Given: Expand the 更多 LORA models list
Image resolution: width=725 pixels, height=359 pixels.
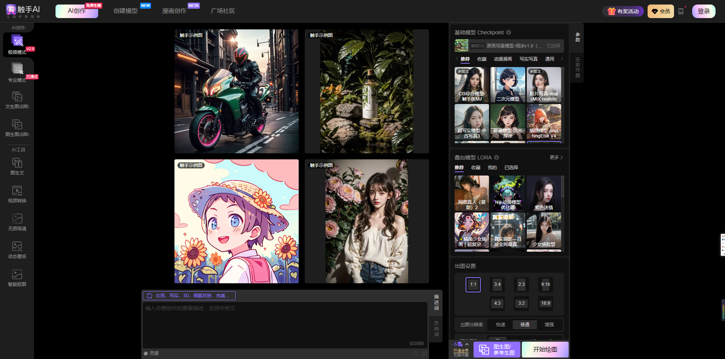Looking at the screenshot, I should tap(556, 157).
